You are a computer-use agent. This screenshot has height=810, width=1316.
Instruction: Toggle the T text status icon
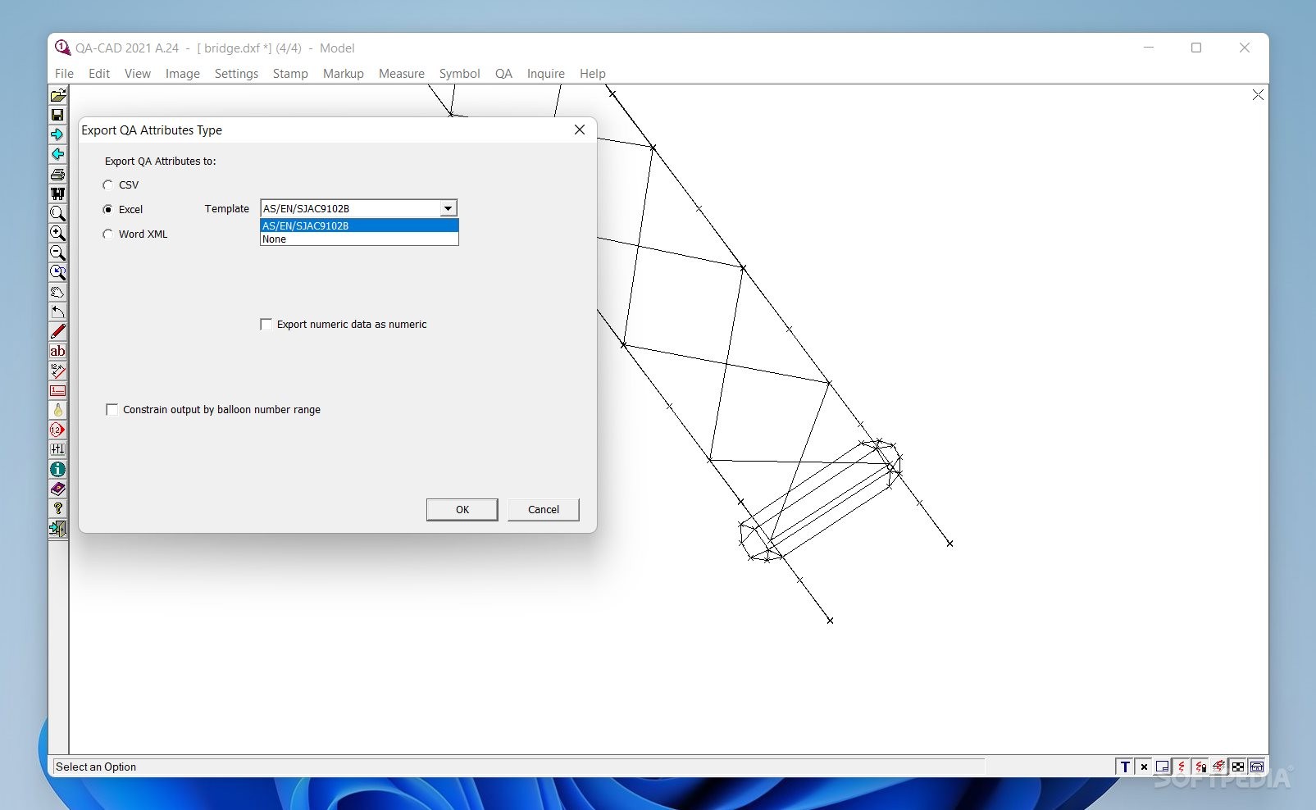click(x=1125, y=767)
